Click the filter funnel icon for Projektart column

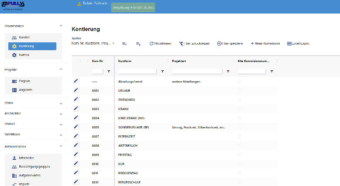228,71
